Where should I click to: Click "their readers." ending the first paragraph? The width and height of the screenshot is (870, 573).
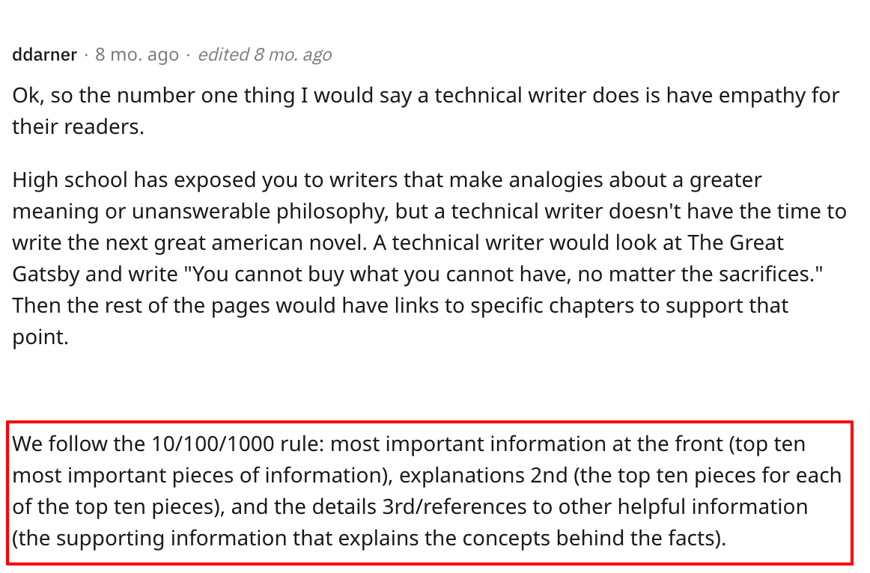(78, 127)
